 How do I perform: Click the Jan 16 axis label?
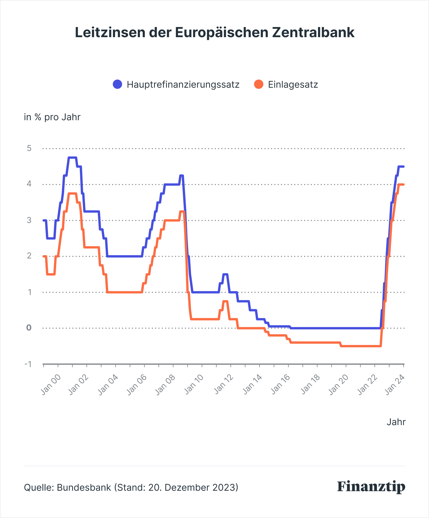281,385
